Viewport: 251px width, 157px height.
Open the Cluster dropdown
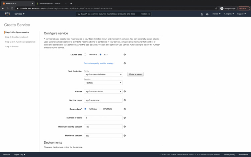[103, 91]
